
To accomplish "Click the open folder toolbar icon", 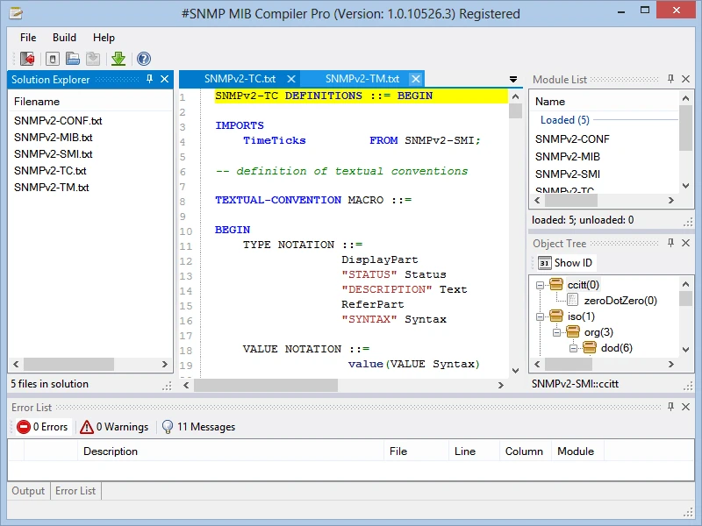I will tap(73, 59).
